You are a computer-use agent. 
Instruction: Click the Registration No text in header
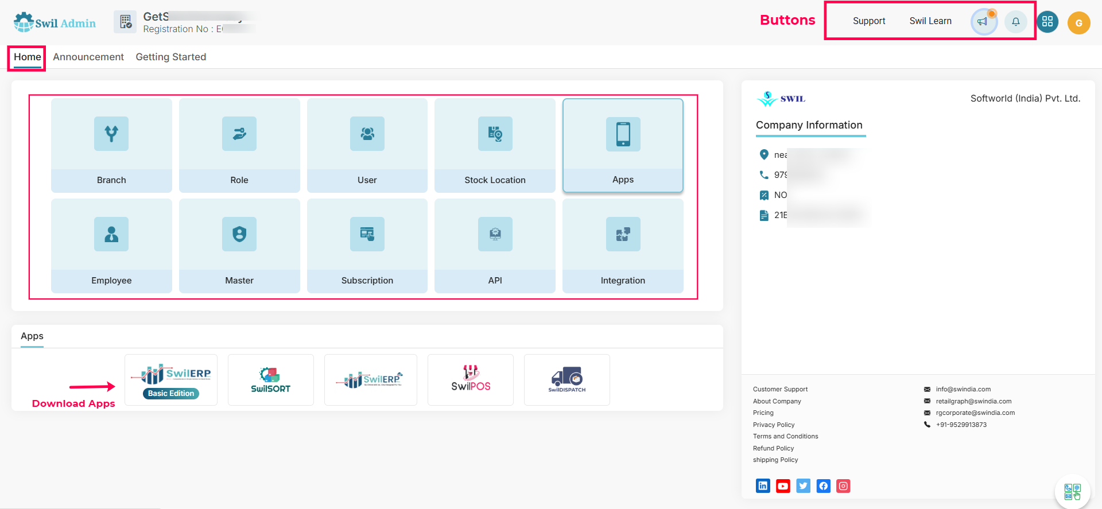pos(183,29)
